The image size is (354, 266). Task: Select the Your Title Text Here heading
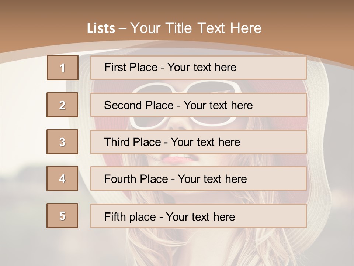[x=196, y=28]
